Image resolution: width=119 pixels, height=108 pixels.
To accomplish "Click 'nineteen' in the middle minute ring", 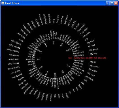I will coord(76,48).
